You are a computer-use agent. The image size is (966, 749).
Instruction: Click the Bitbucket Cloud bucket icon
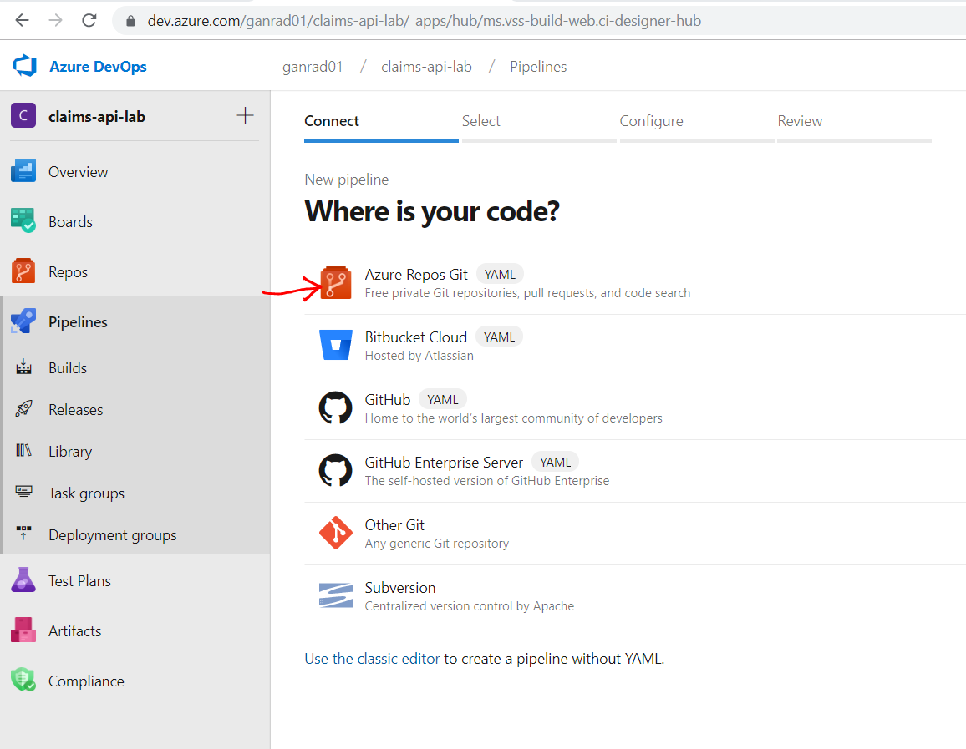point(336,345)
